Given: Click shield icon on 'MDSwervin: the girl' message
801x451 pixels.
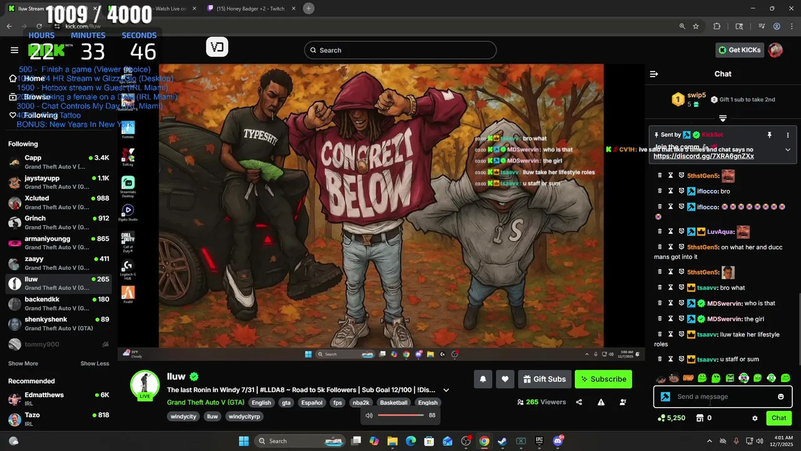Looking at the screenshot, I should point(681,319).
